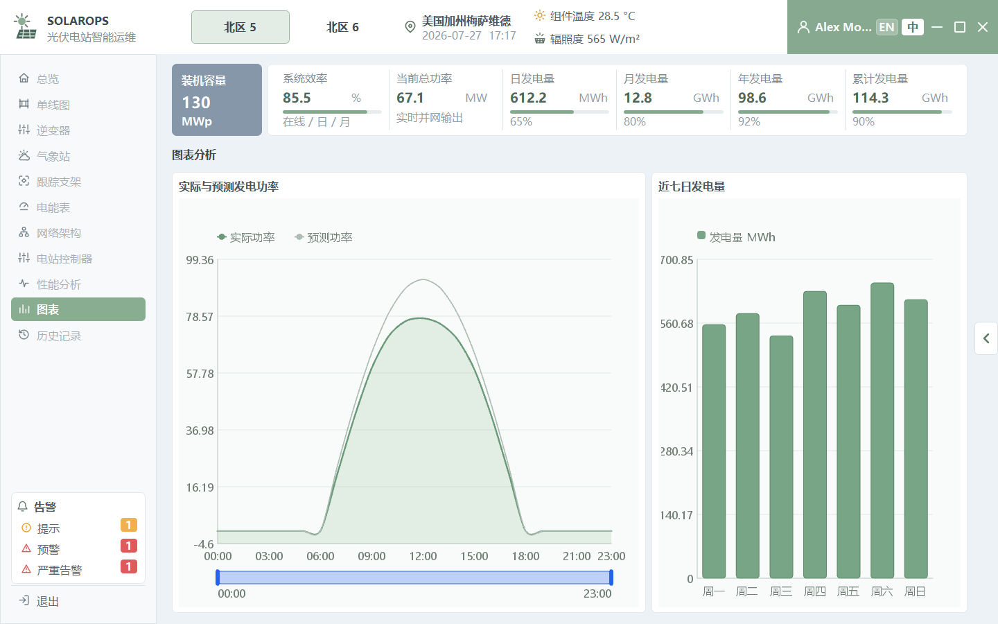The image size is (998, 624).
Task: Minimize the application window
Action: (937, 27)
